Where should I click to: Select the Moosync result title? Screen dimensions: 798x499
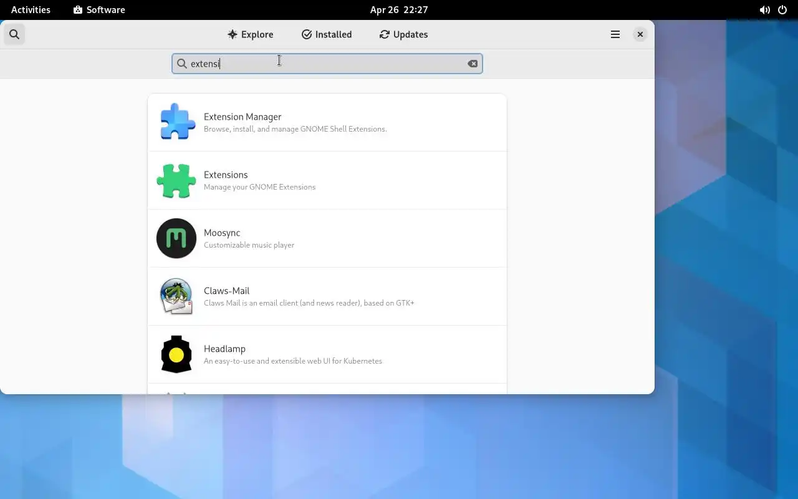click(x=222, y=233)
